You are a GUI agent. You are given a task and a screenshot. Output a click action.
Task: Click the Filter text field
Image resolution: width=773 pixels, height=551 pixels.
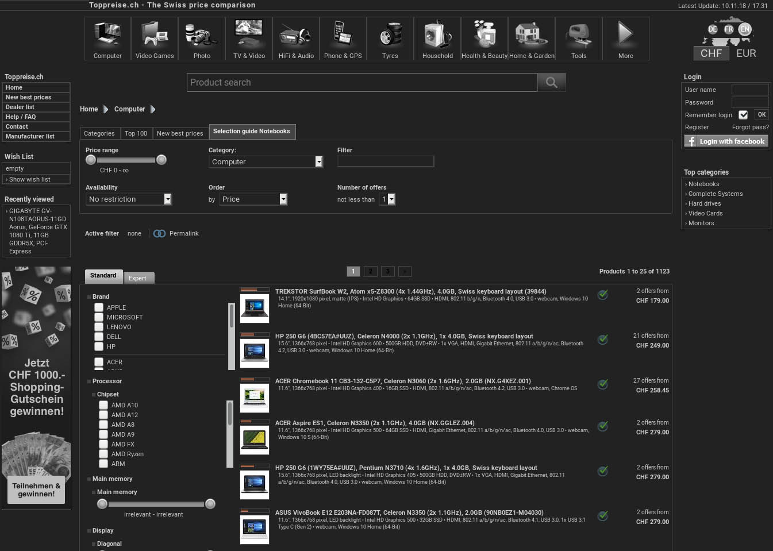pos(386,161)
